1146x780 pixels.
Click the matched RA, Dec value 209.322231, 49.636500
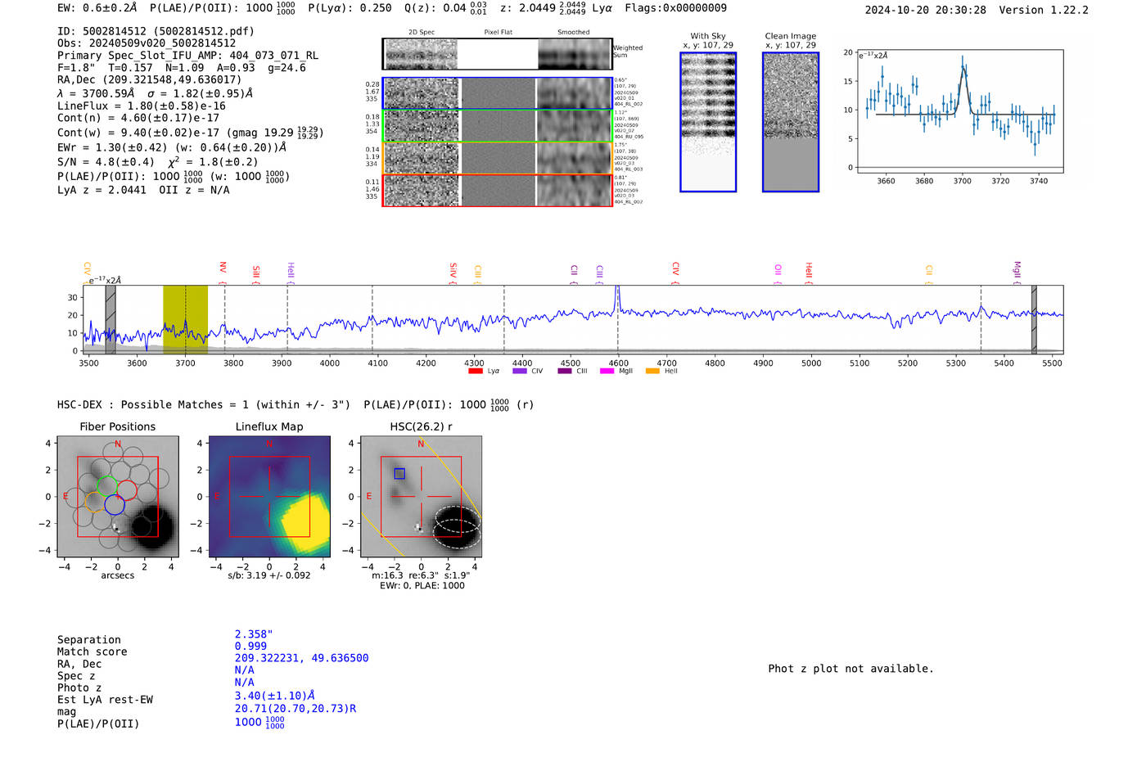pyautogui.click(x=301, y=658)
